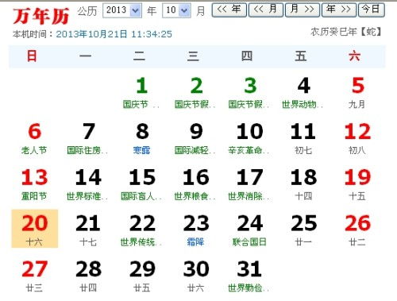This screenshot has height=301, width=397.
Task: Select October 29 廿五
Action: pos(142,276)
